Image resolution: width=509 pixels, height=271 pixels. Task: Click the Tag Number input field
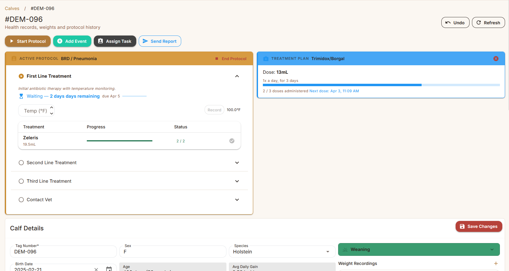pos(63,252)
